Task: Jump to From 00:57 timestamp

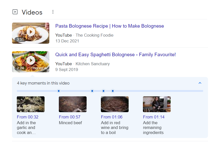Action: click(x=70, y=117)
